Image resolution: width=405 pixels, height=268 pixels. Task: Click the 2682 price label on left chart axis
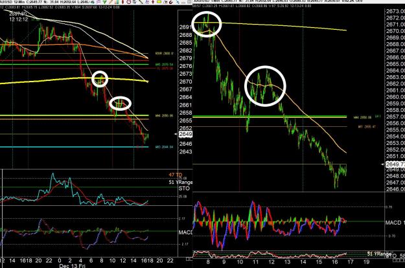click(x=185, y=50)
